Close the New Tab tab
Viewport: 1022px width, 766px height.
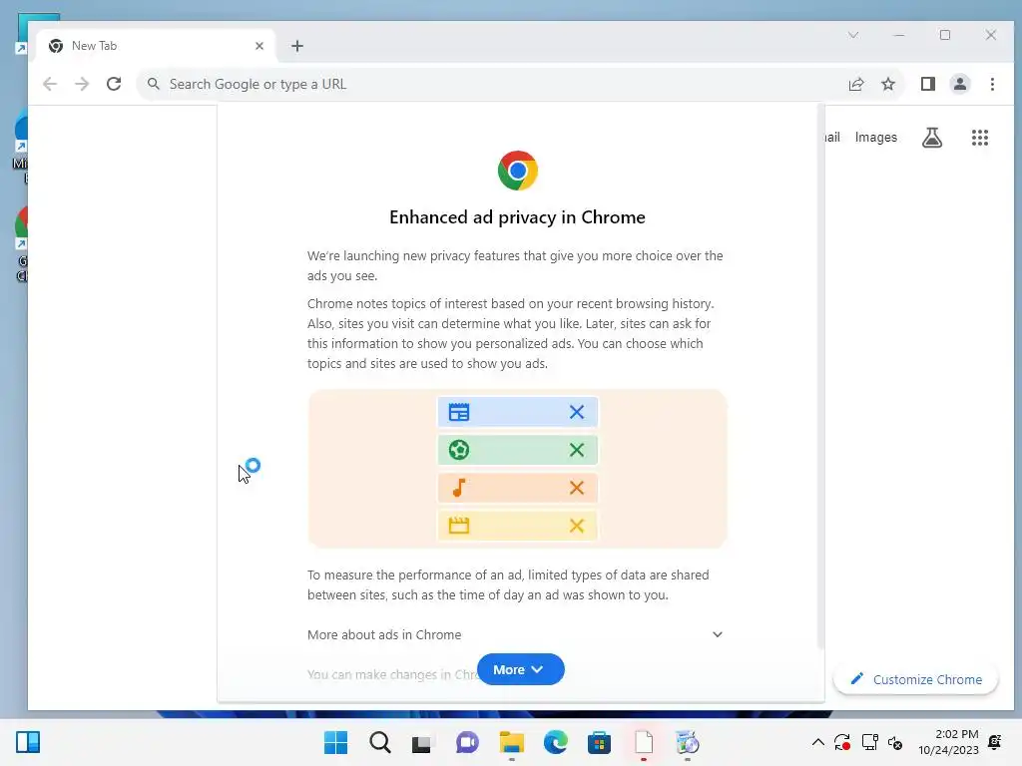tap(259, 46)
